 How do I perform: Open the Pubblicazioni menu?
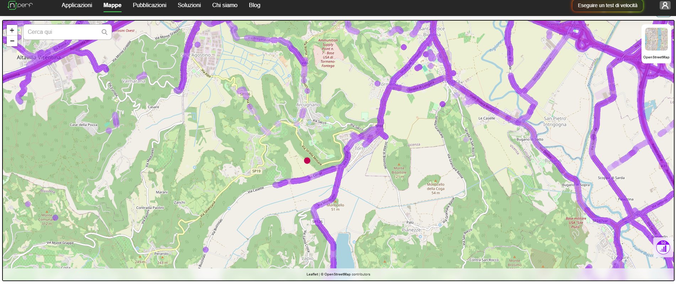point(149,5)
